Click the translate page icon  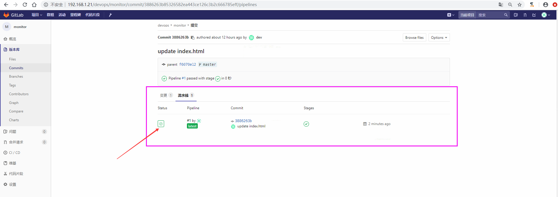[x=501, y=5]
